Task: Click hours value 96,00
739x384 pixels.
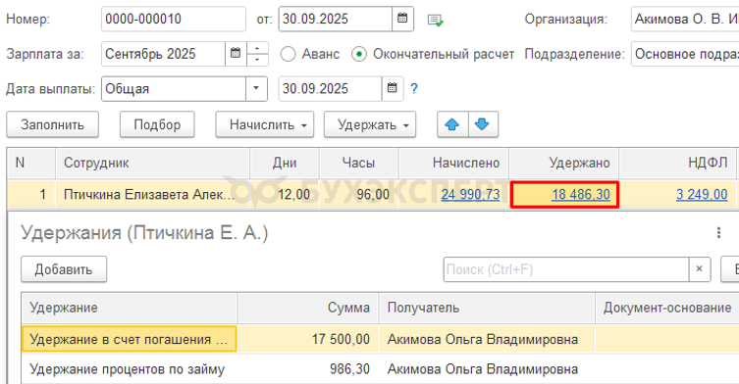Action: [358, 194]
